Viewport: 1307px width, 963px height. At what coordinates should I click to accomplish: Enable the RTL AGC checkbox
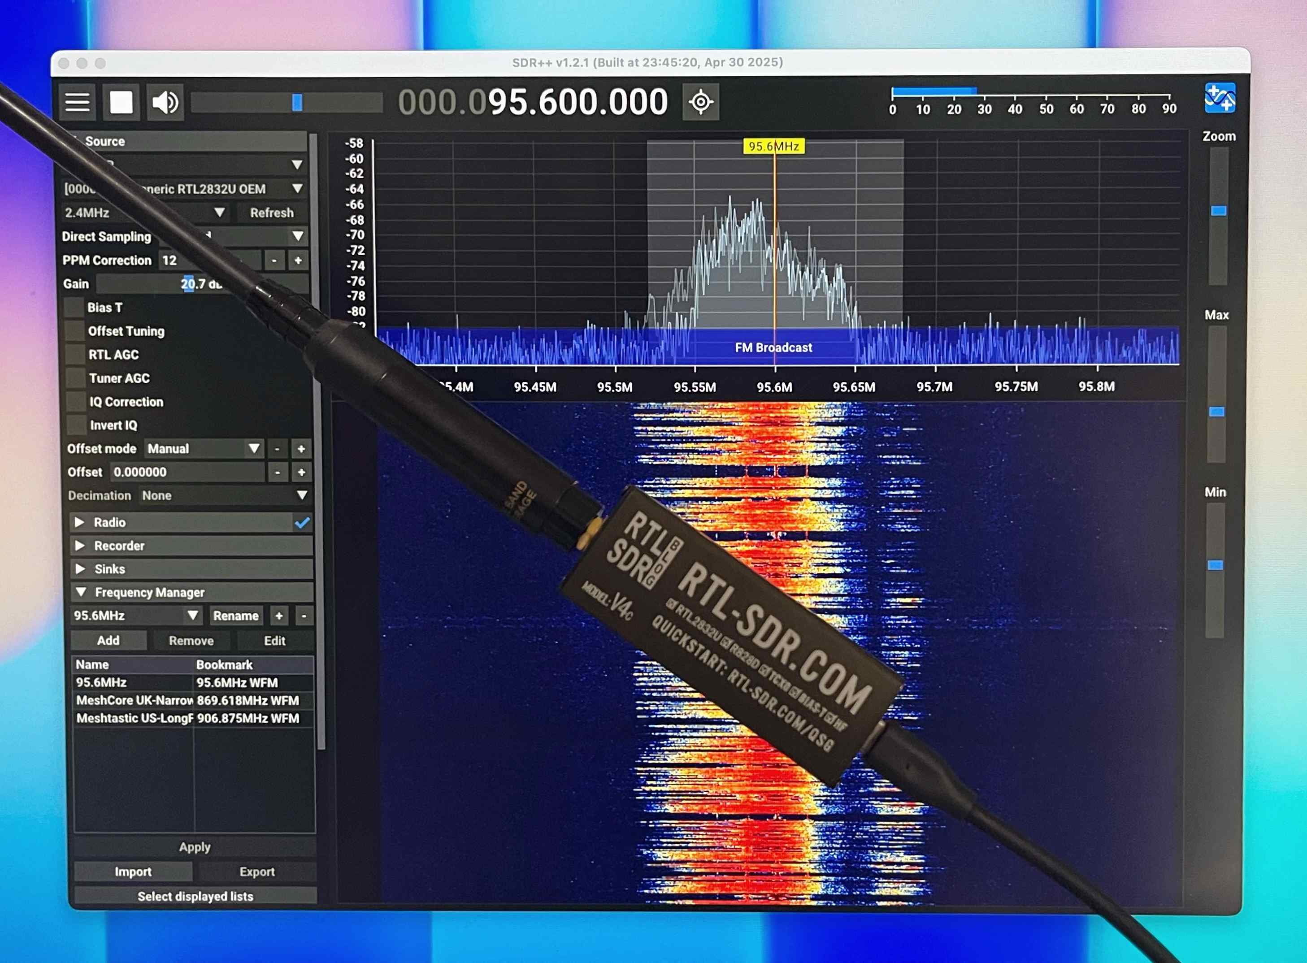point(76,355)
